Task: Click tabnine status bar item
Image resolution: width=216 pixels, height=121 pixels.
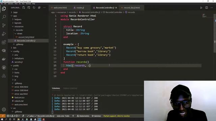Action: (96, 116)
